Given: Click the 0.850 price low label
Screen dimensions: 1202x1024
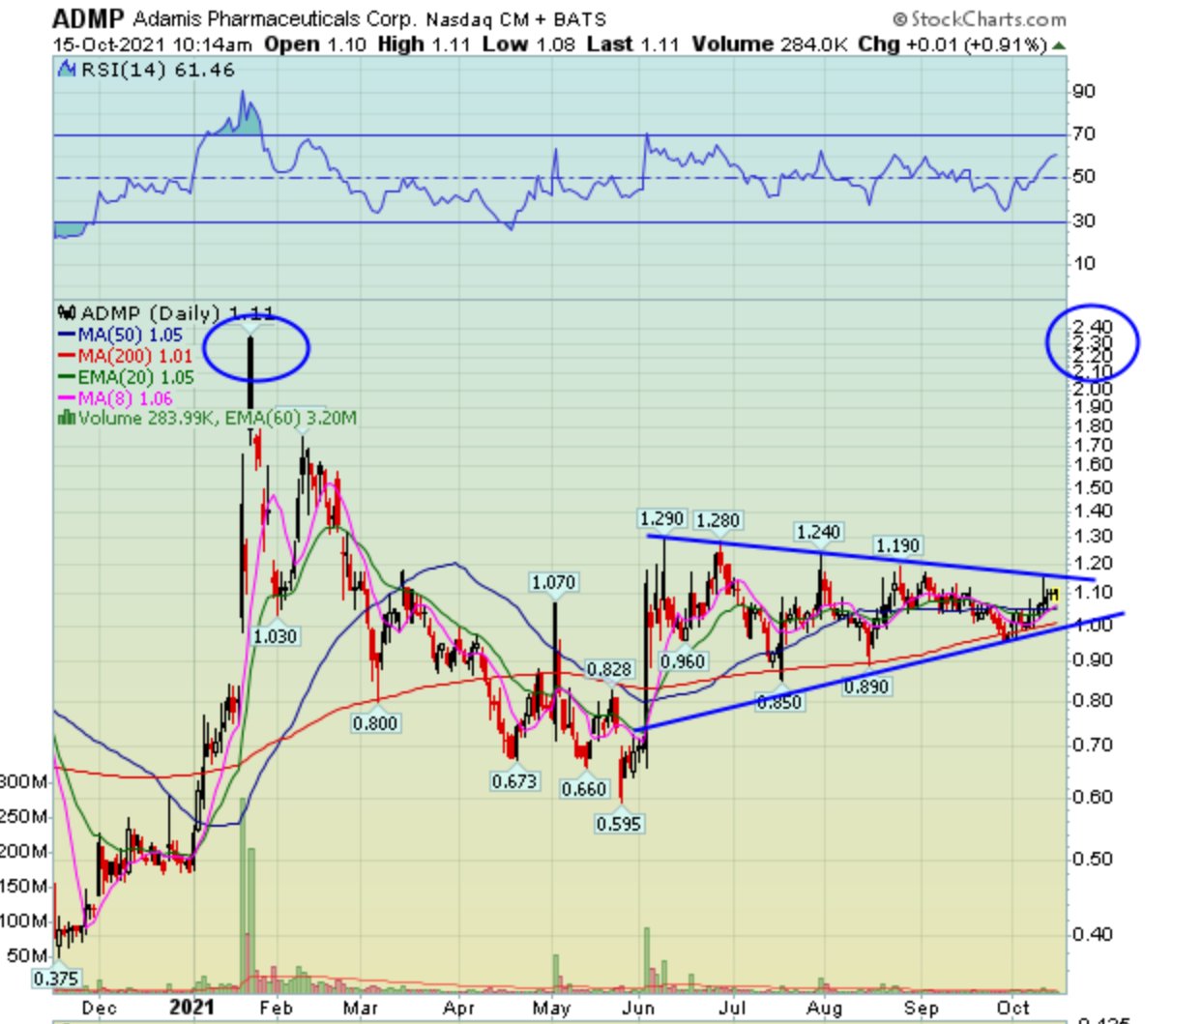Looking at the screenshot, I should pyautogui.click(x=778, y=702).
